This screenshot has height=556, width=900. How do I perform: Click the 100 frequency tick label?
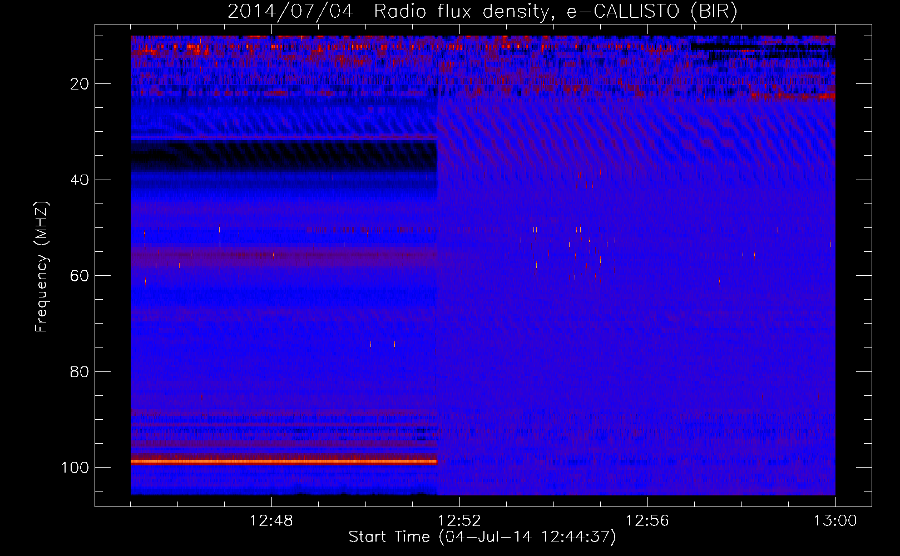[x=75, y=468]
